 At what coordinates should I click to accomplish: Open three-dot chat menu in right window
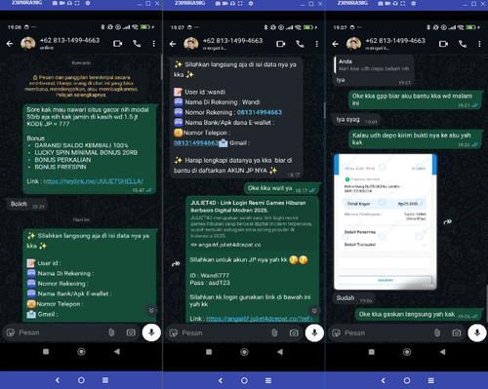[479, 44]
